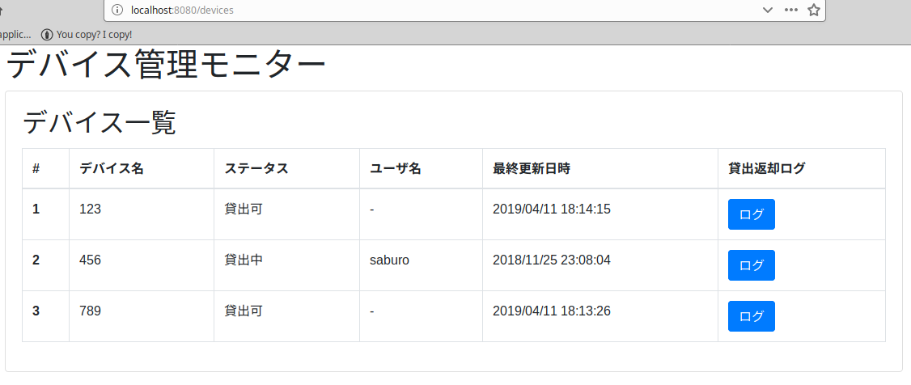Click the 'You copy? I copy!' bookmark icon

[x=47, y=35]
